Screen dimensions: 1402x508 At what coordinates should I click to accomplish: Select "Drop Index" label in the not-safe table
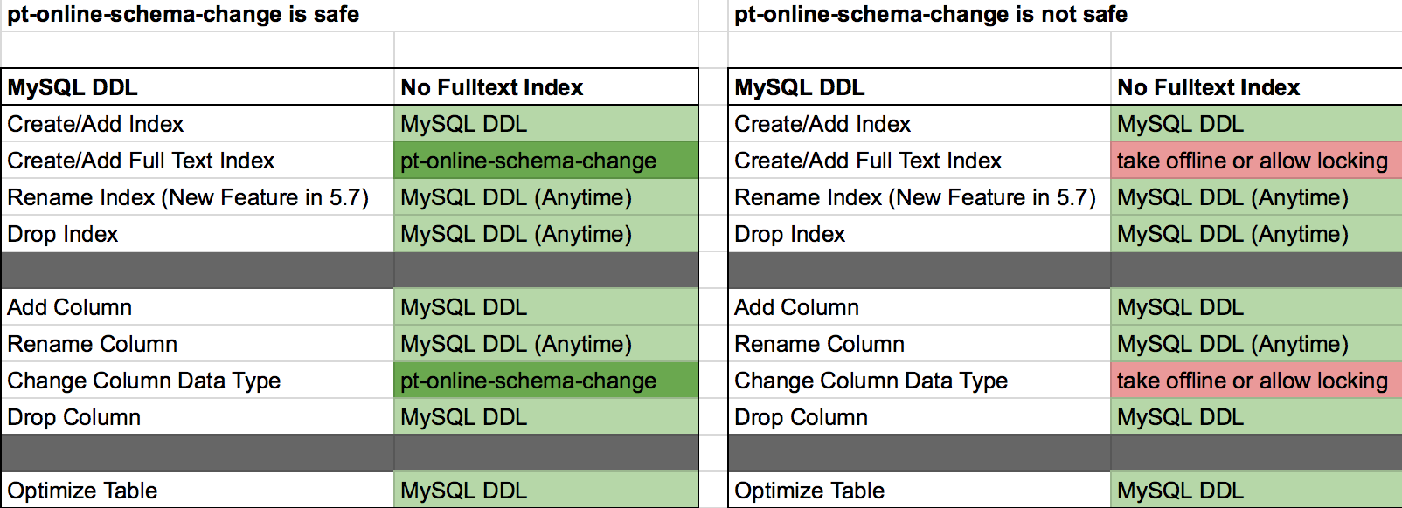789,234
